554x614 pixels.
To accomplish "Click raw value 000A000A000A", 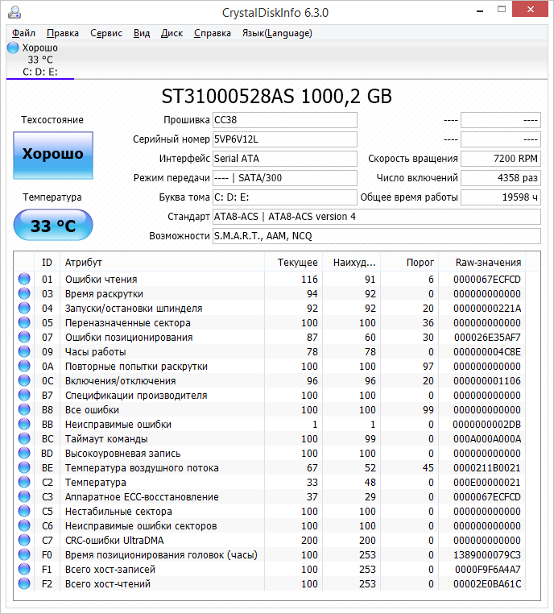I will (x=487, y=438).
